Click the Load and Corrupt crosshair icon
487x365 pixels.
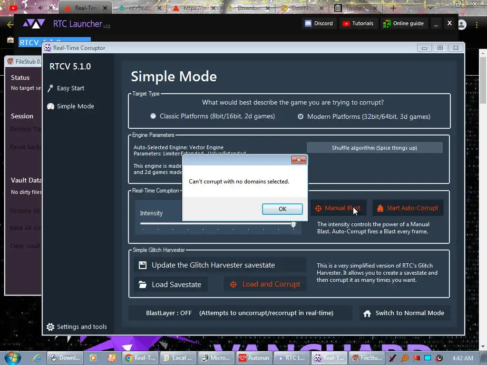(233, 284)
